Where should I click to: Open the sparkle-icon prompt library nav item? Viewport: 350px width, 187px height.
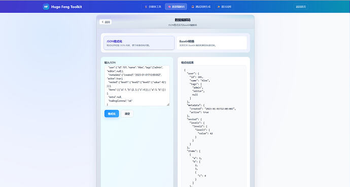pyautogui.click(x=224, y=7)
